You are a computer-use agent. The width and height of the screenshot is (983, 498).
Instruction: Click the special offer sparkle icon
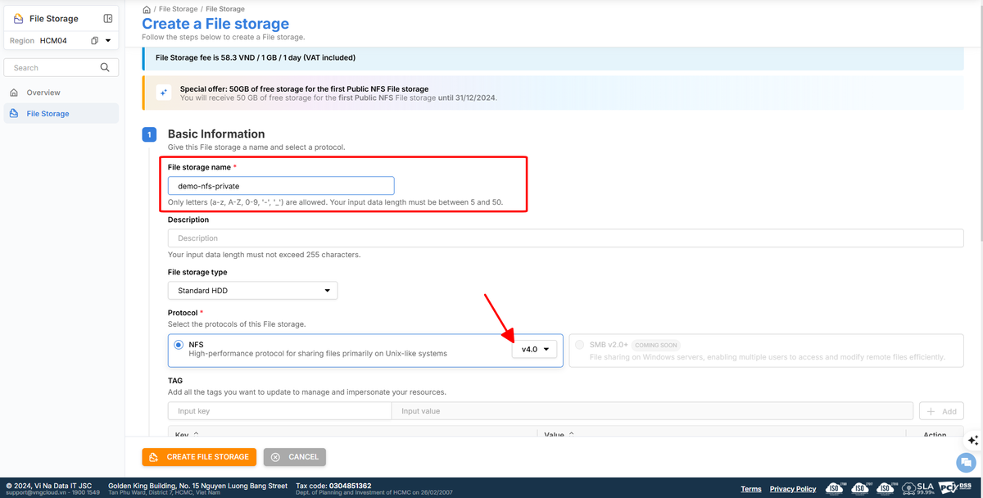click(x=163, y=93)
